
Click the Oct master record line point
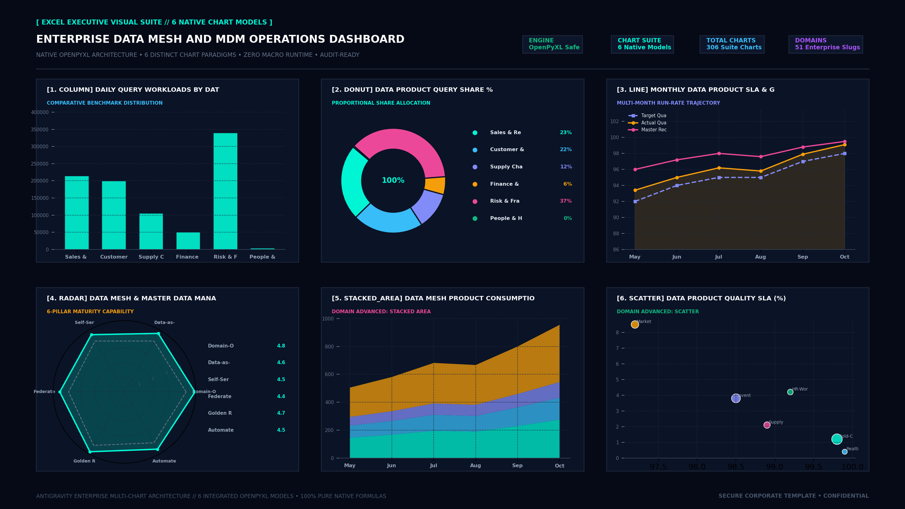845,142
